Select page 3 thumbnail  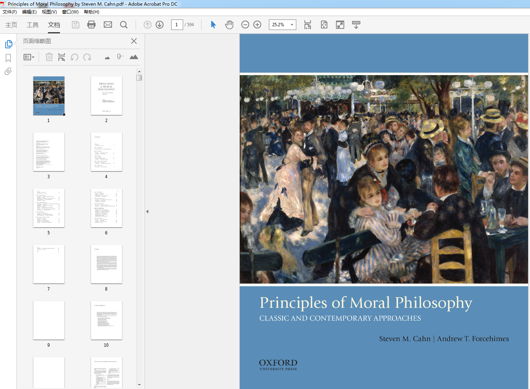[x=49, y=152]
